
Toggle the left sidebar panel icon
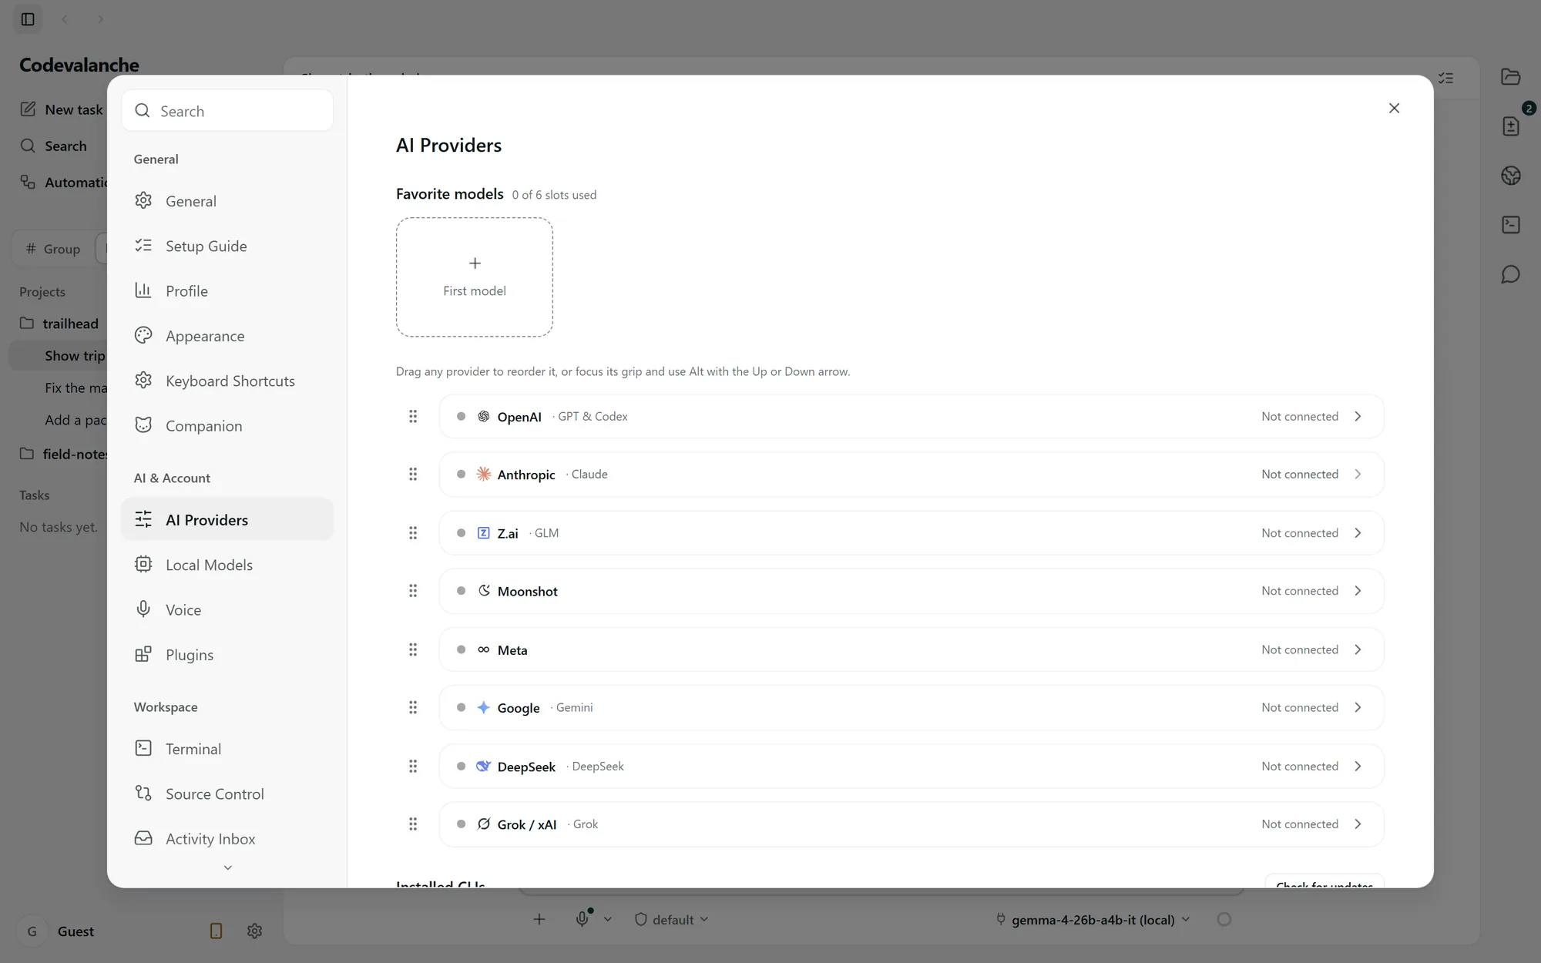click(x=28, y=19)
